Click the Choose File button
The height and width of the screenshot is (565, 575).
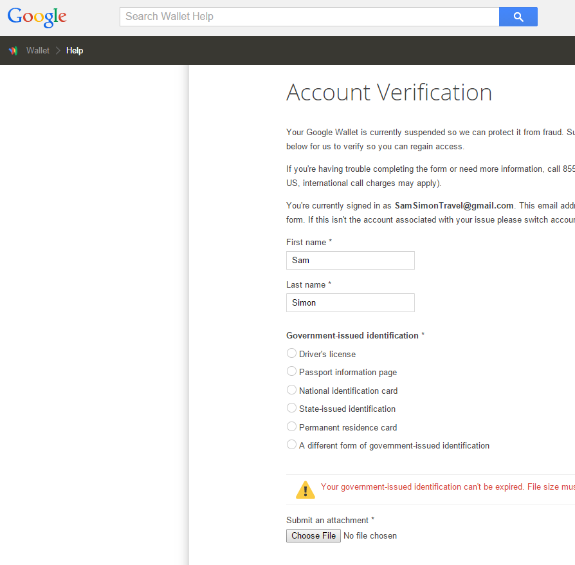click(x=313, y=535)
